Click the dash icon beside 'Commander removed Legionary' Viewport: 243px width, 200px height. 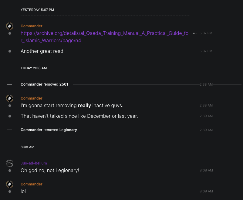pos(10,130)
